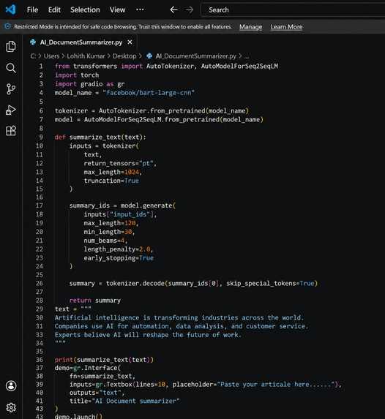Click the text "outputs="text","
Image resolution: width=385 pixels, height=419 pixels.
(97, 393)
